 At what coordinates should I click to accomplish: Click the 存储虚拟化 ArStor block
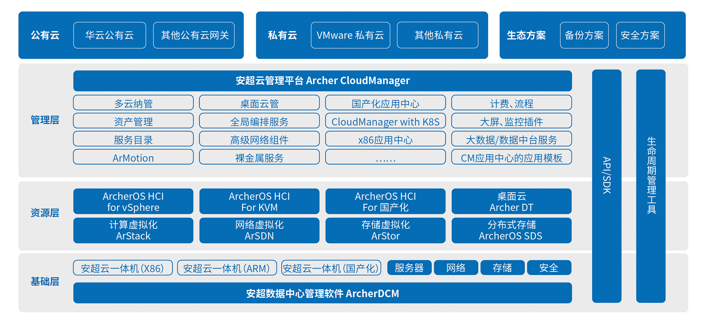385,230
